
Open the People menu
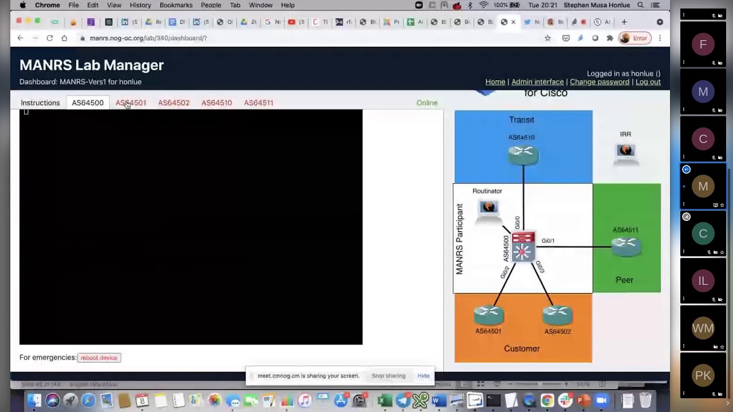pos(211,5)
